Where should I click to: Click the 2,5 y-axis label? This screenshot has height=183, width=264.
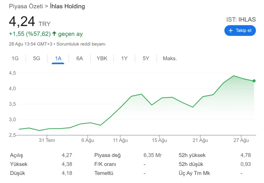(12, 135)
